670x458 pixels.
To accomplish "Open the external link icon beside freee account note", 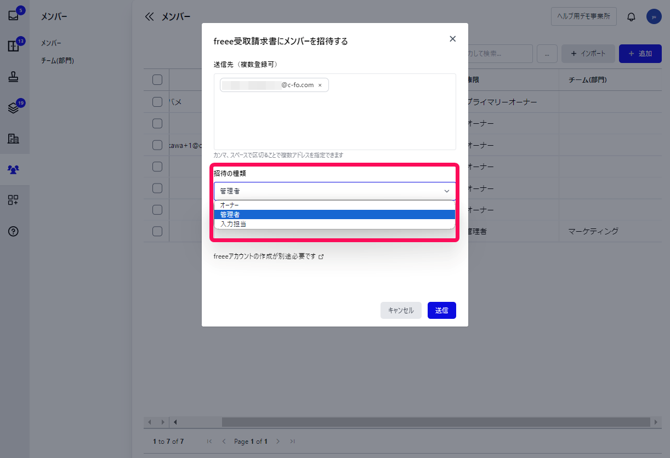I will point(321,256).
